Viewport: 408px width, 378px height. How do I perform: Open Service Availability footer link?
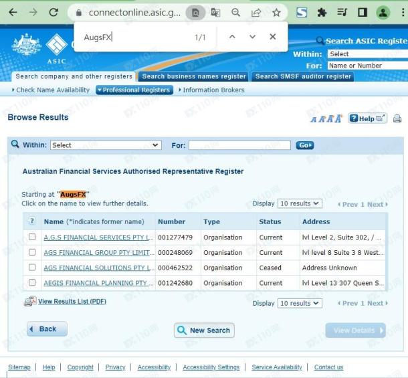(277, 367)
